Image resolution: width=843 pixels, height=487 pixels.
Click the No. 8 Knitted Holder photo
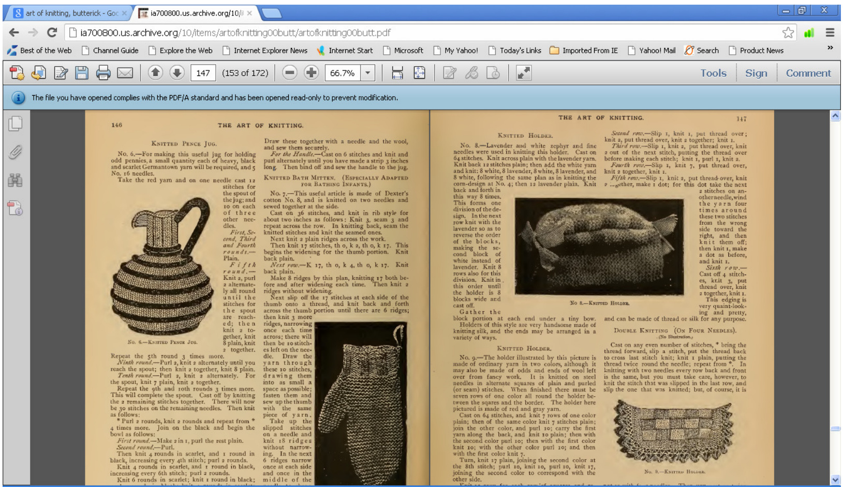599,246
